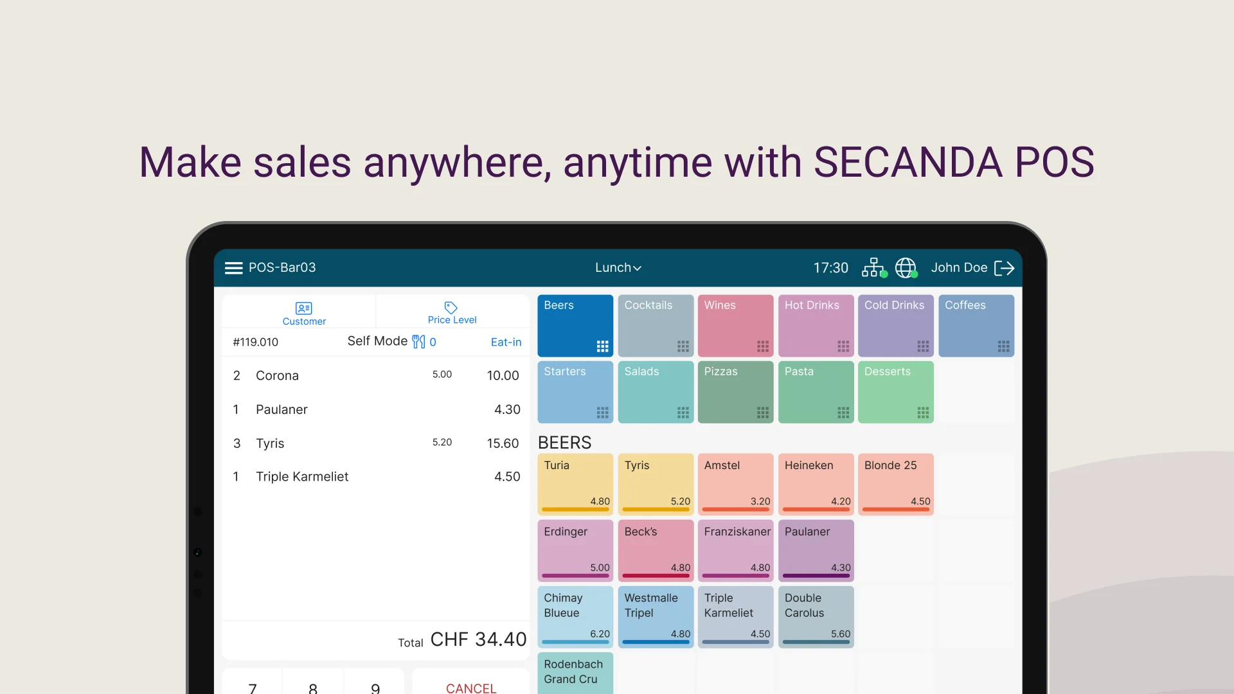The image size is (1234, 694).
Task: Add Heineken to the order
Action: point(815,484)
